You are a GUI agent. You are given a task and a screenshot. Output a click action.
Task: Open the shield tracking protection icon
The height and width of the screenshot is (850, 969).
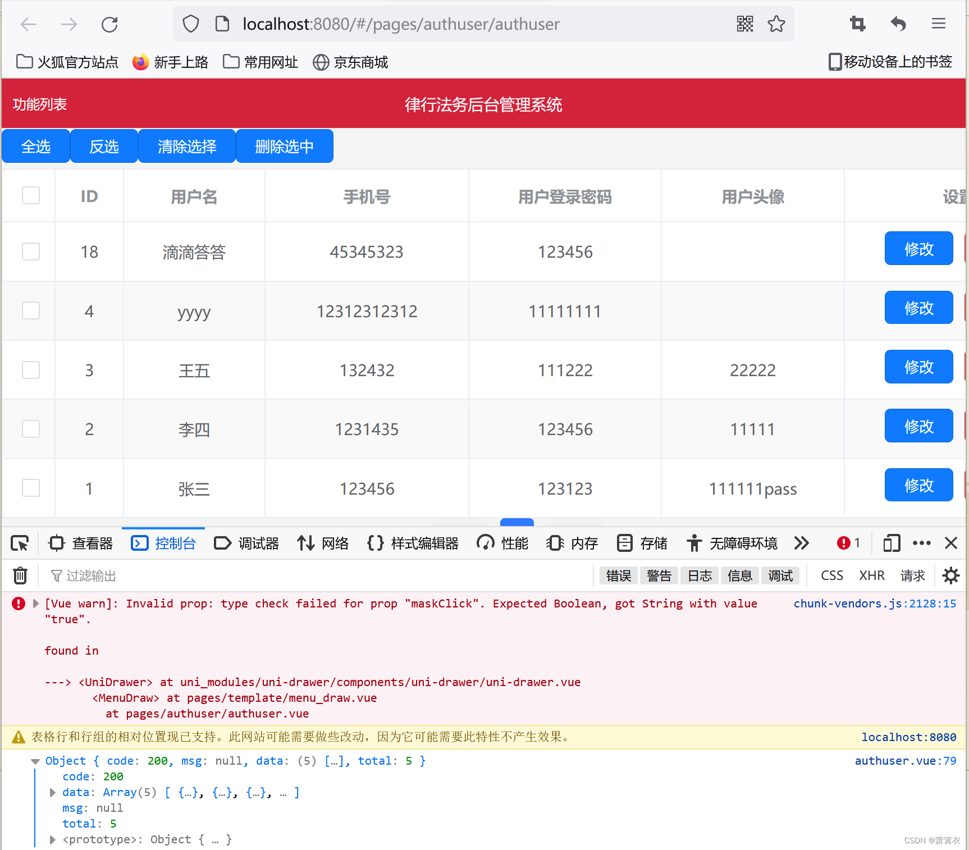point(191,24)
